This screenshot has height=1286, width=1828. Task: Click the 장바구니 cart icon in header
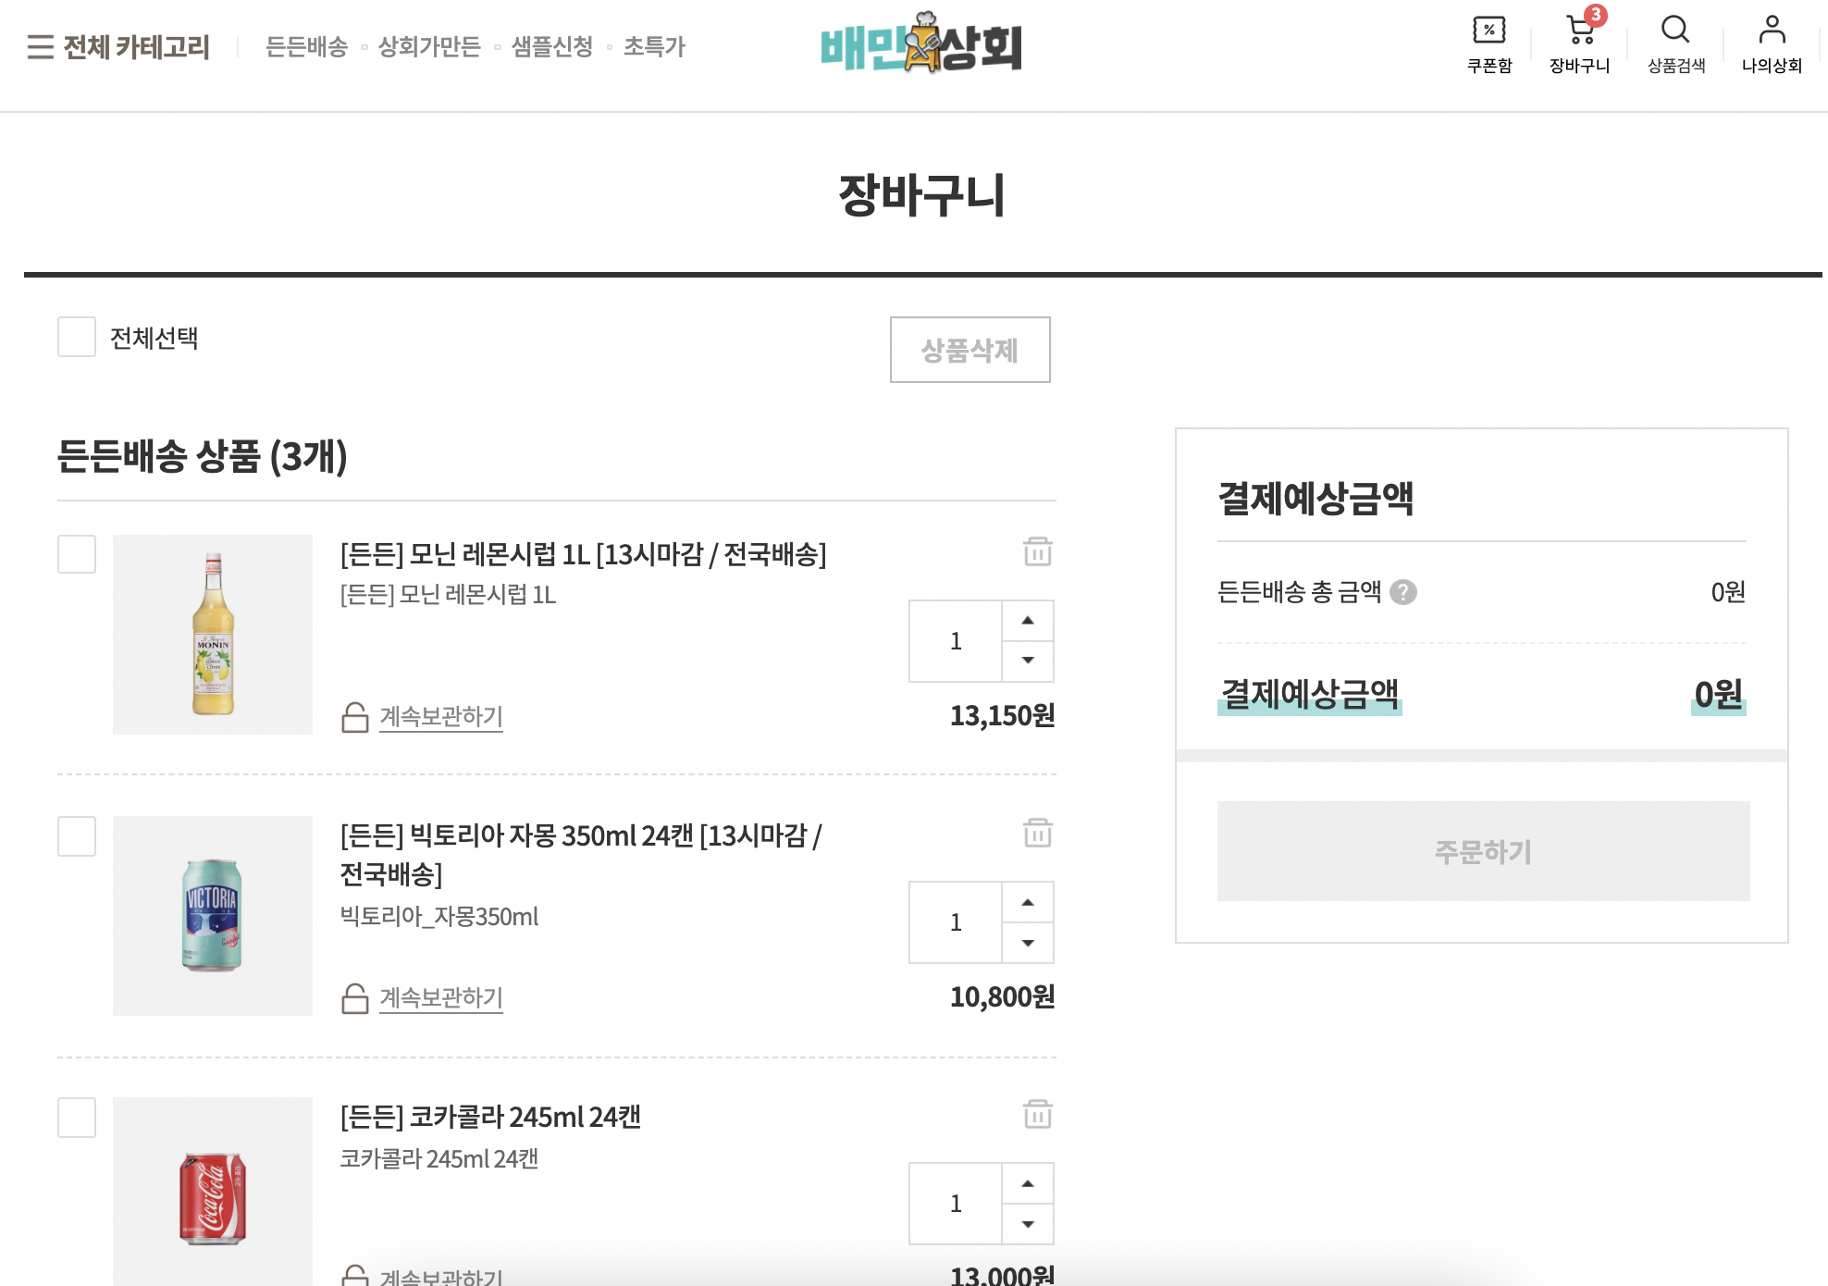(x=1580, y=31)
